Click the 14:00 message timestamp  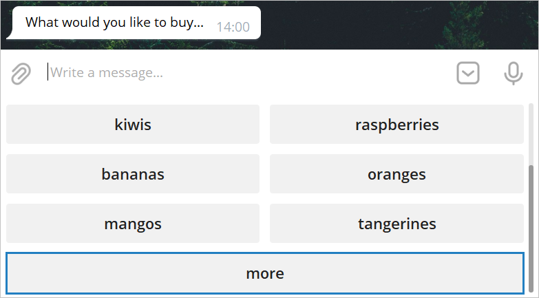click(233, 28)
